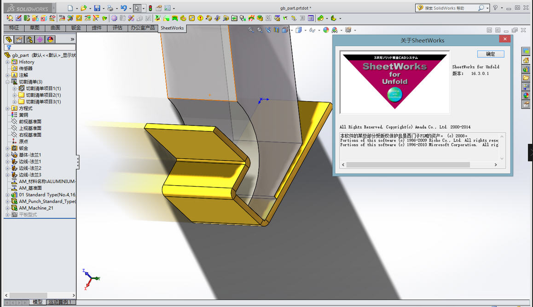
Task: Click the Zoom to Fit magnifier icon
Action: (251, 30)
